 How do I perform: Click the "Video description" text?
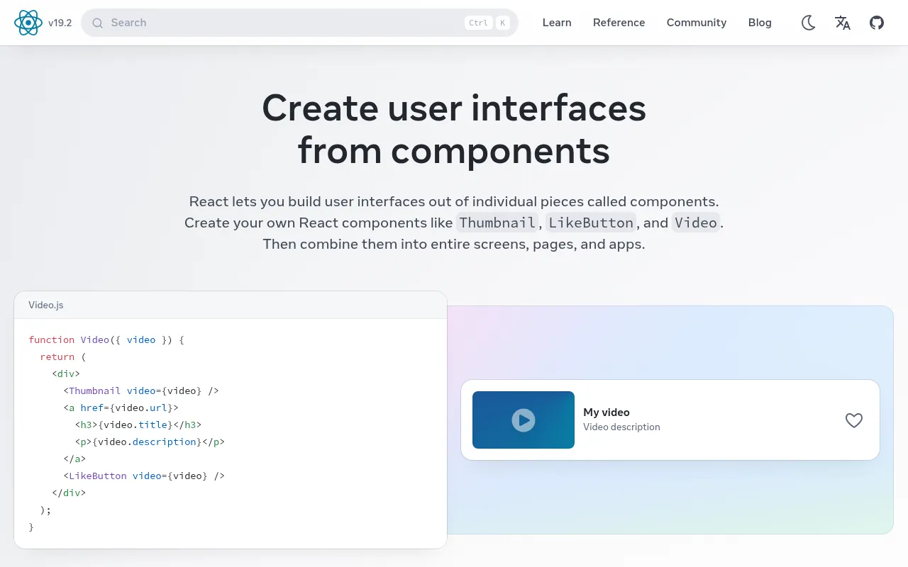point(621,427)
